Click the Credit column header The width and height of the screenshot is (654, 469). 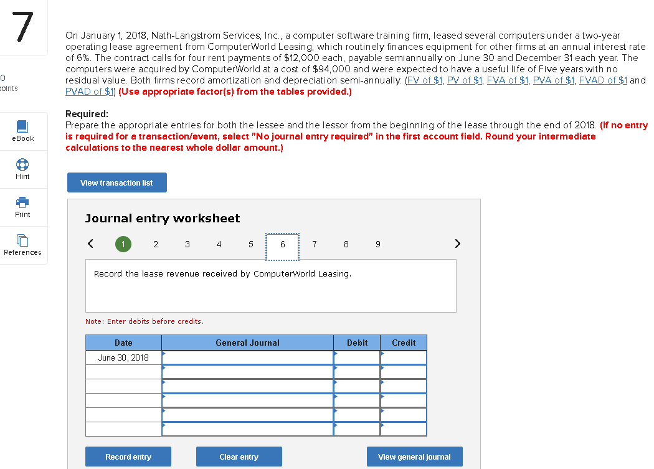pyautogui.click(x=404, y=343)
